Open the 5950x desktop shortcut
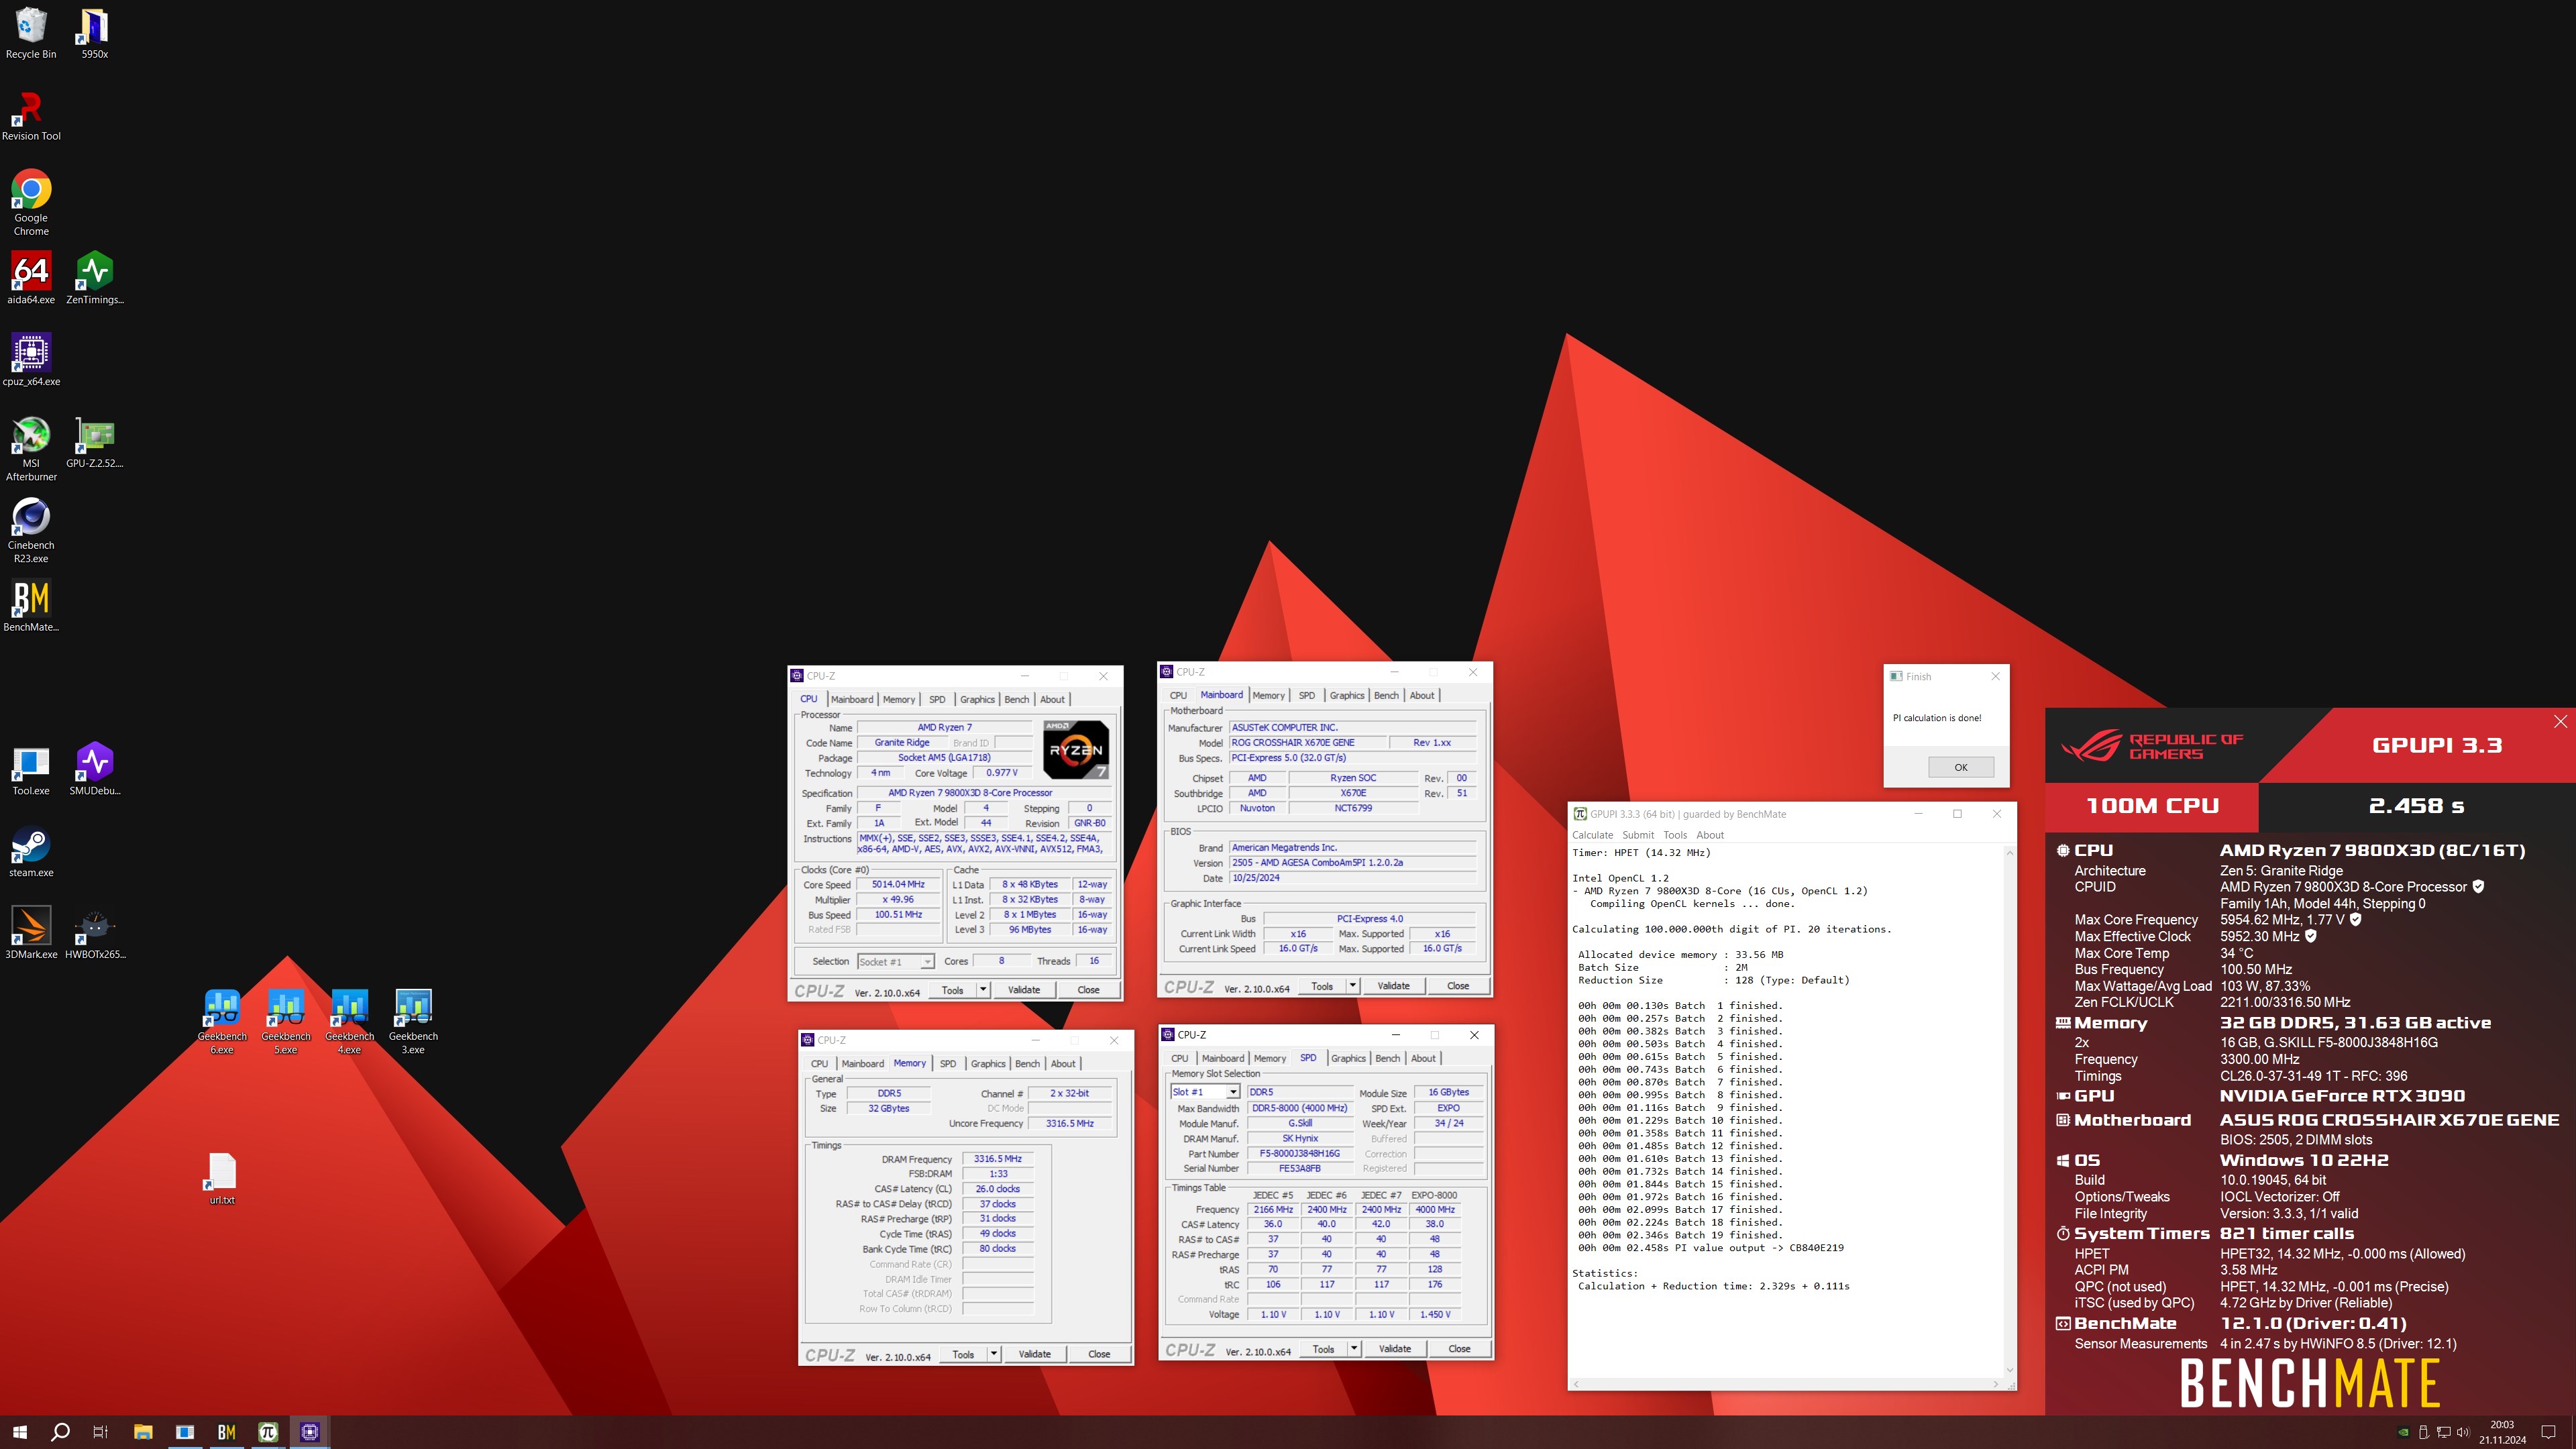Screen dimensions: 2576x1449 point(94,33)
